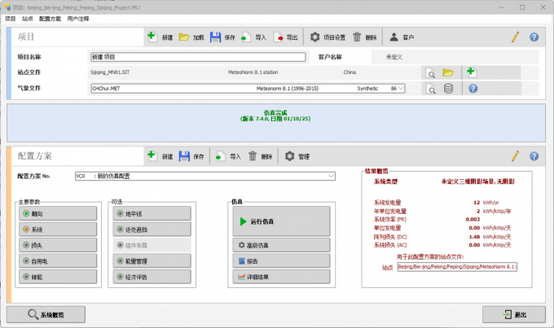The width and height of the screenshot is (554, 328).
Task: Open Energy Management (能量管理) button
Action: point(152,261)
